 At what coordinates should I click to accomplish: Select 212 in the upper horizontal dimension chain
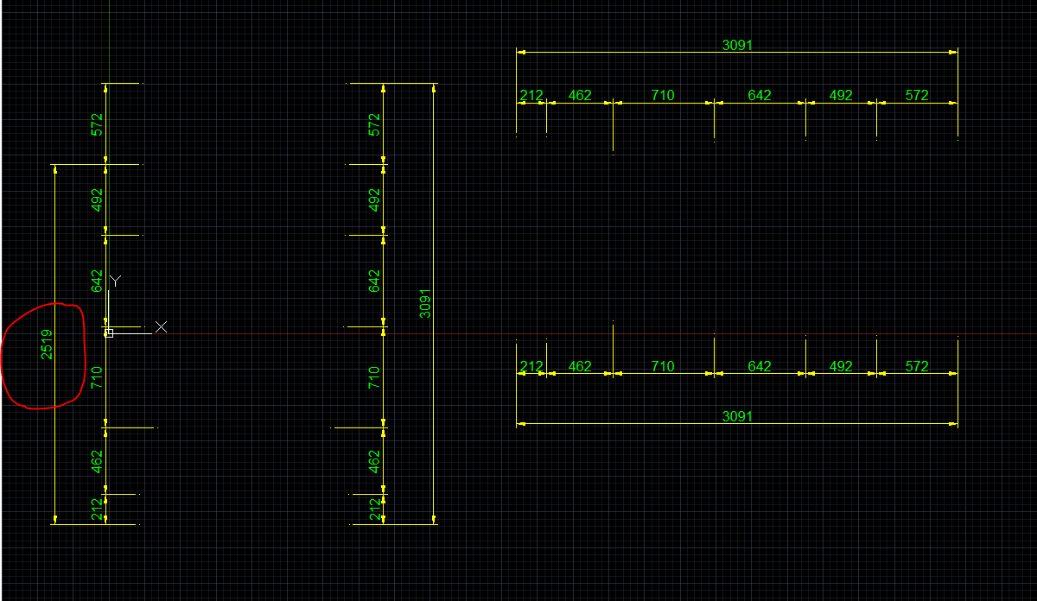(531, 95)
